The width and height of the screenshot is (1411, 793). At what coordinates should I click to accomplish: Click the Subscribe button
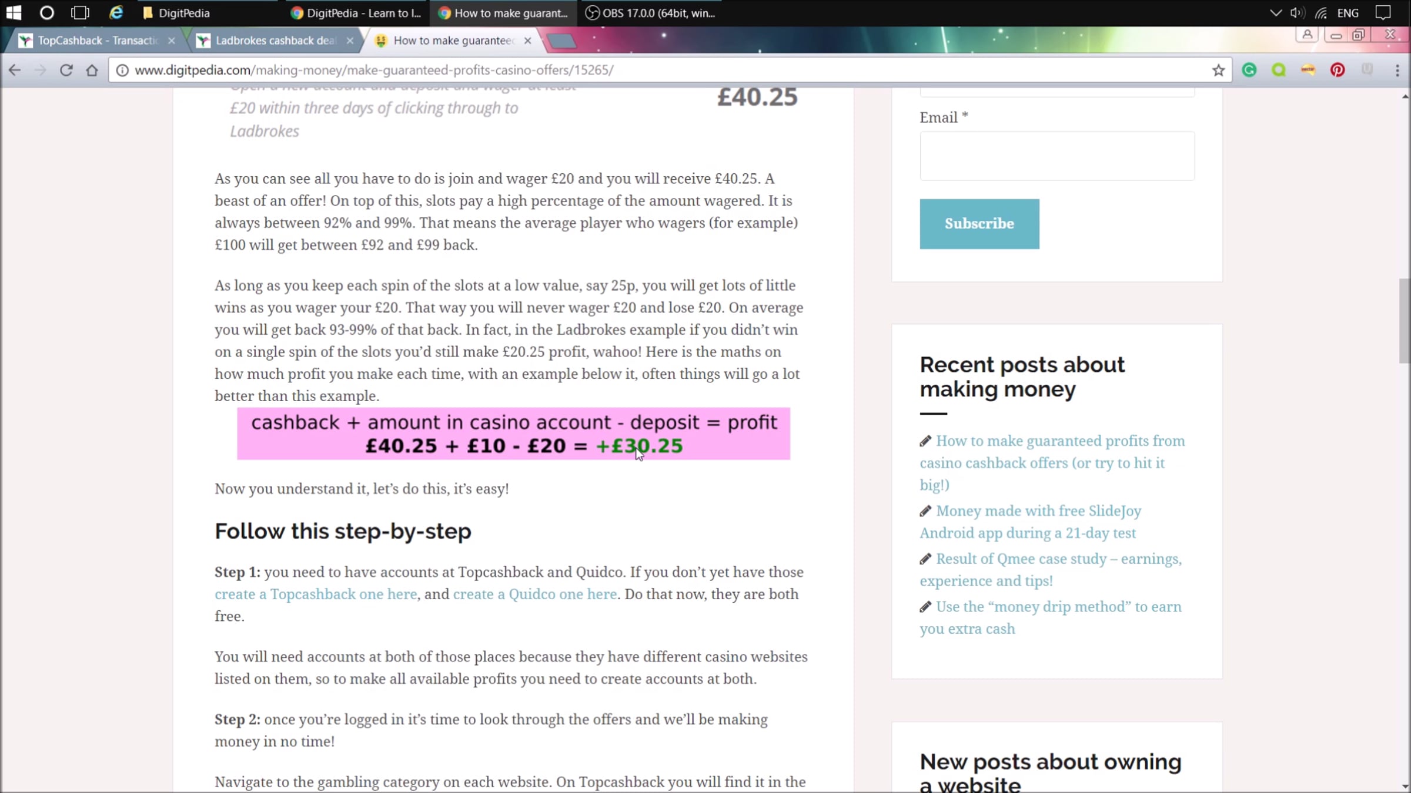pyautogui.click(x=979, y=224)
